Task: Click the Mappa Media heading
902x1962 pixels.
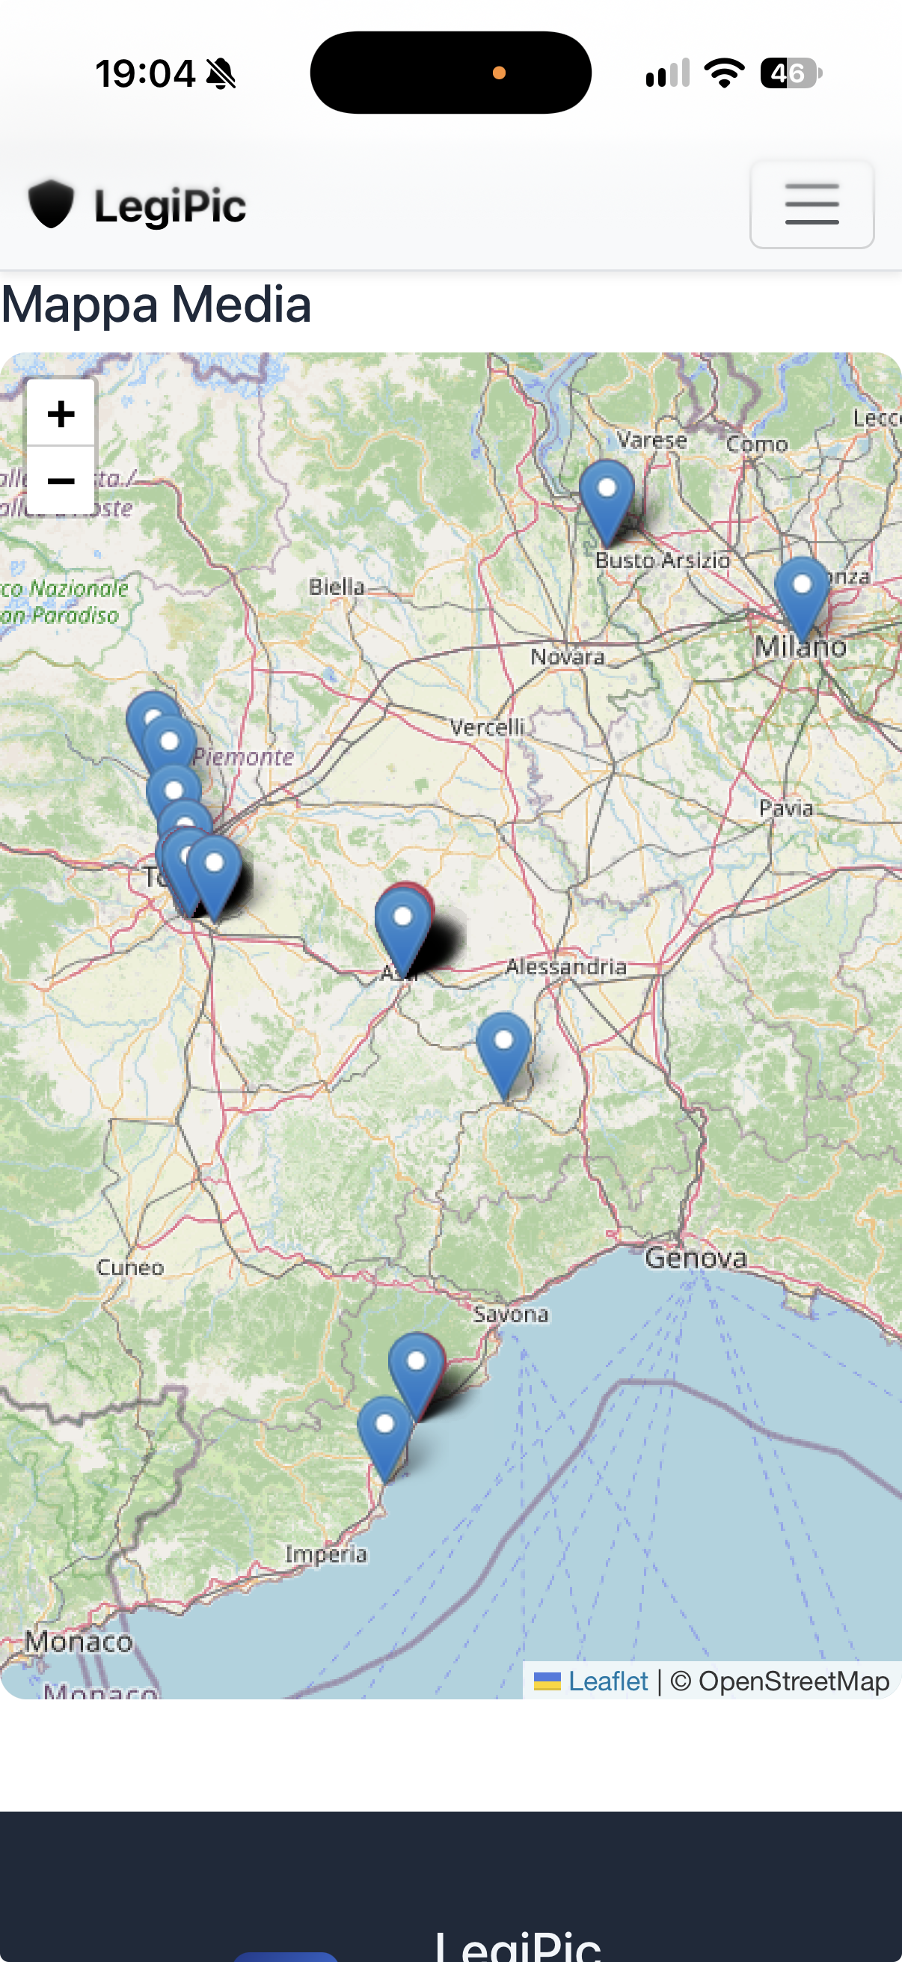Action: [x=156, y=303]
